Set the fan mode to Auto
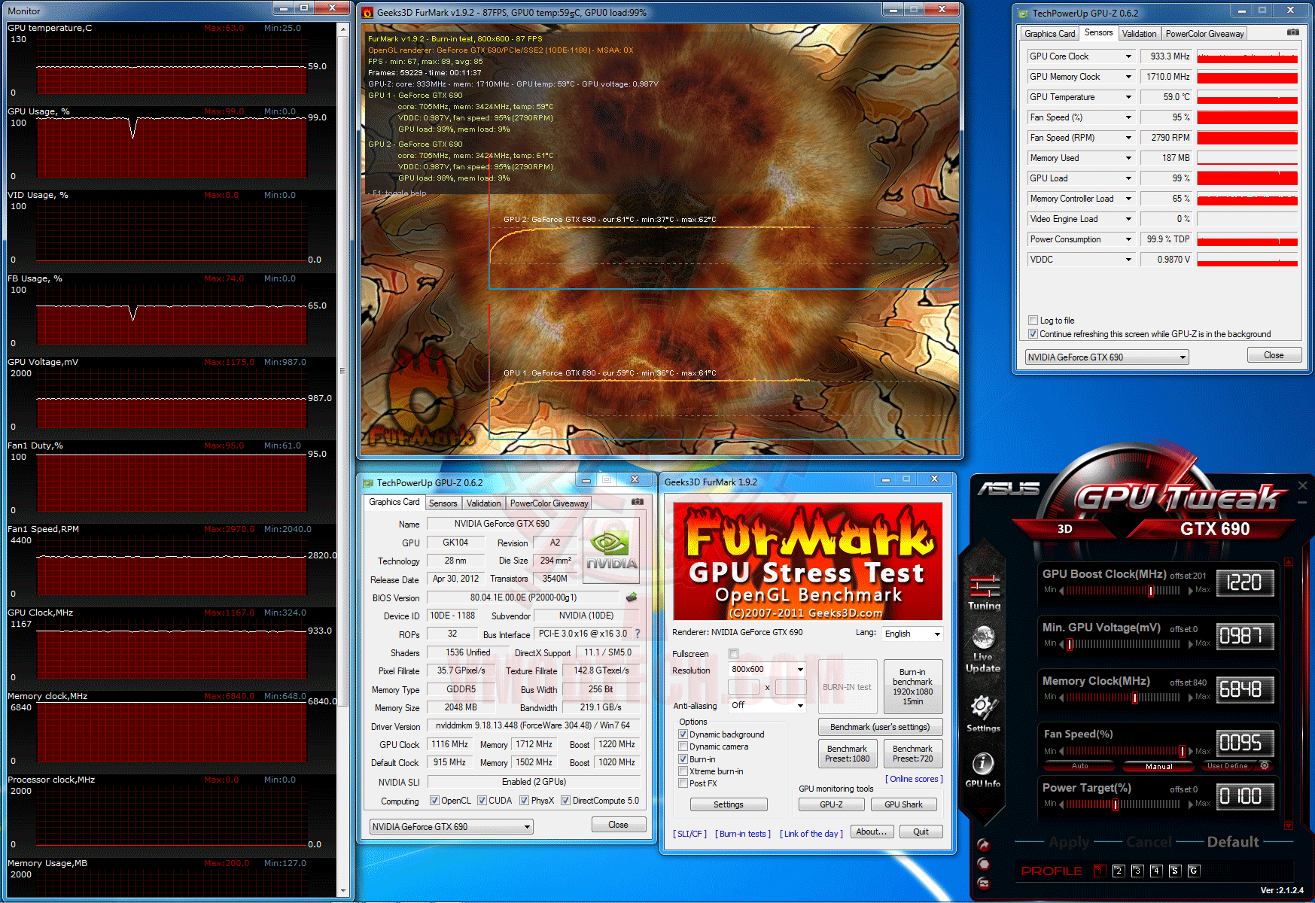 tap(1080, 766)
